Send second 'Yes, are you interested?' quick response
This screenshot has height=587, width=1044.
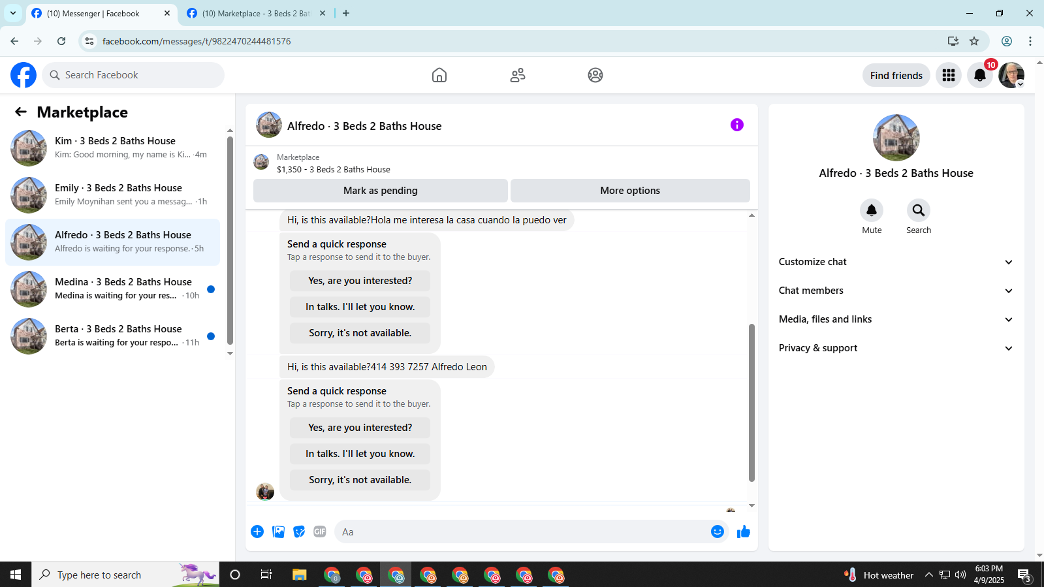[x=360, y=428]
